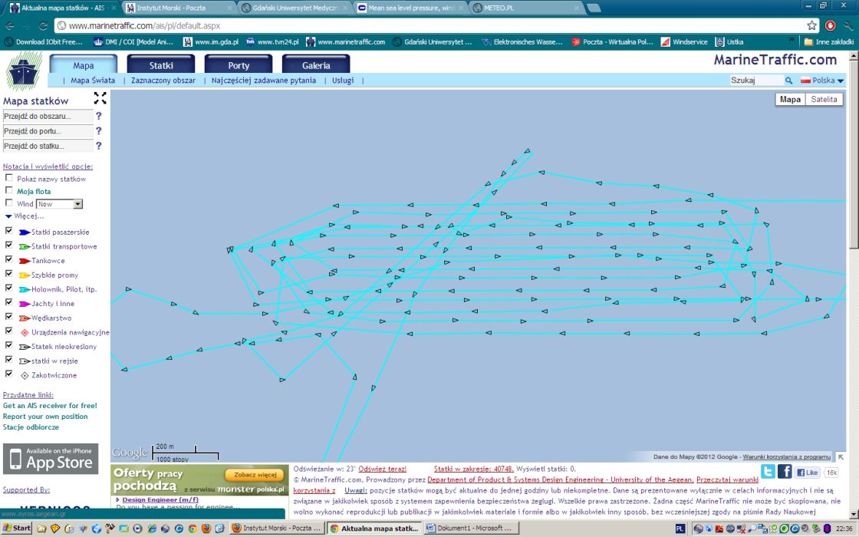The width and height of the screenshot is (859, 537).
Task: Toggle the 'Statki pasażerskie' checkbox
Action: (x=9, y=232)
